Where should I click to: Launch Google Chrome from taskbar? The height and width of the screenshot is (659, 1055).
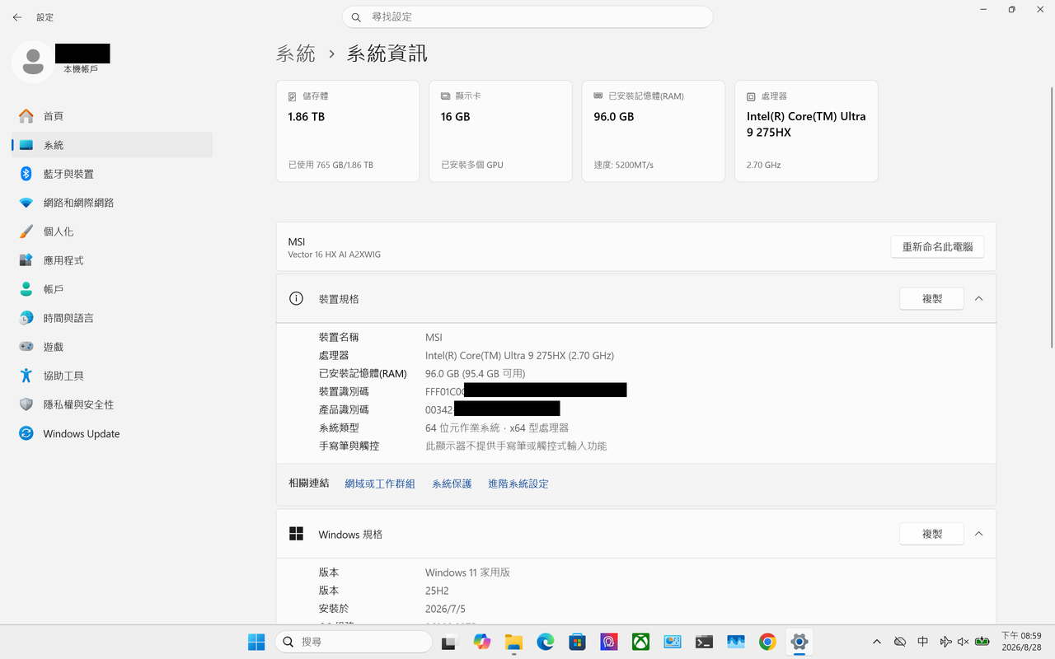(x=767, y=642)
